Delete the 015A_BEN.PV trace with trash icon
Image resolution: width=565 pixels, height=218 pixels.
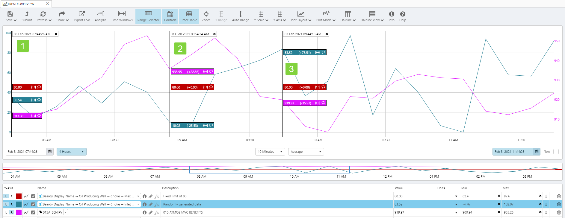click(559, 212)
